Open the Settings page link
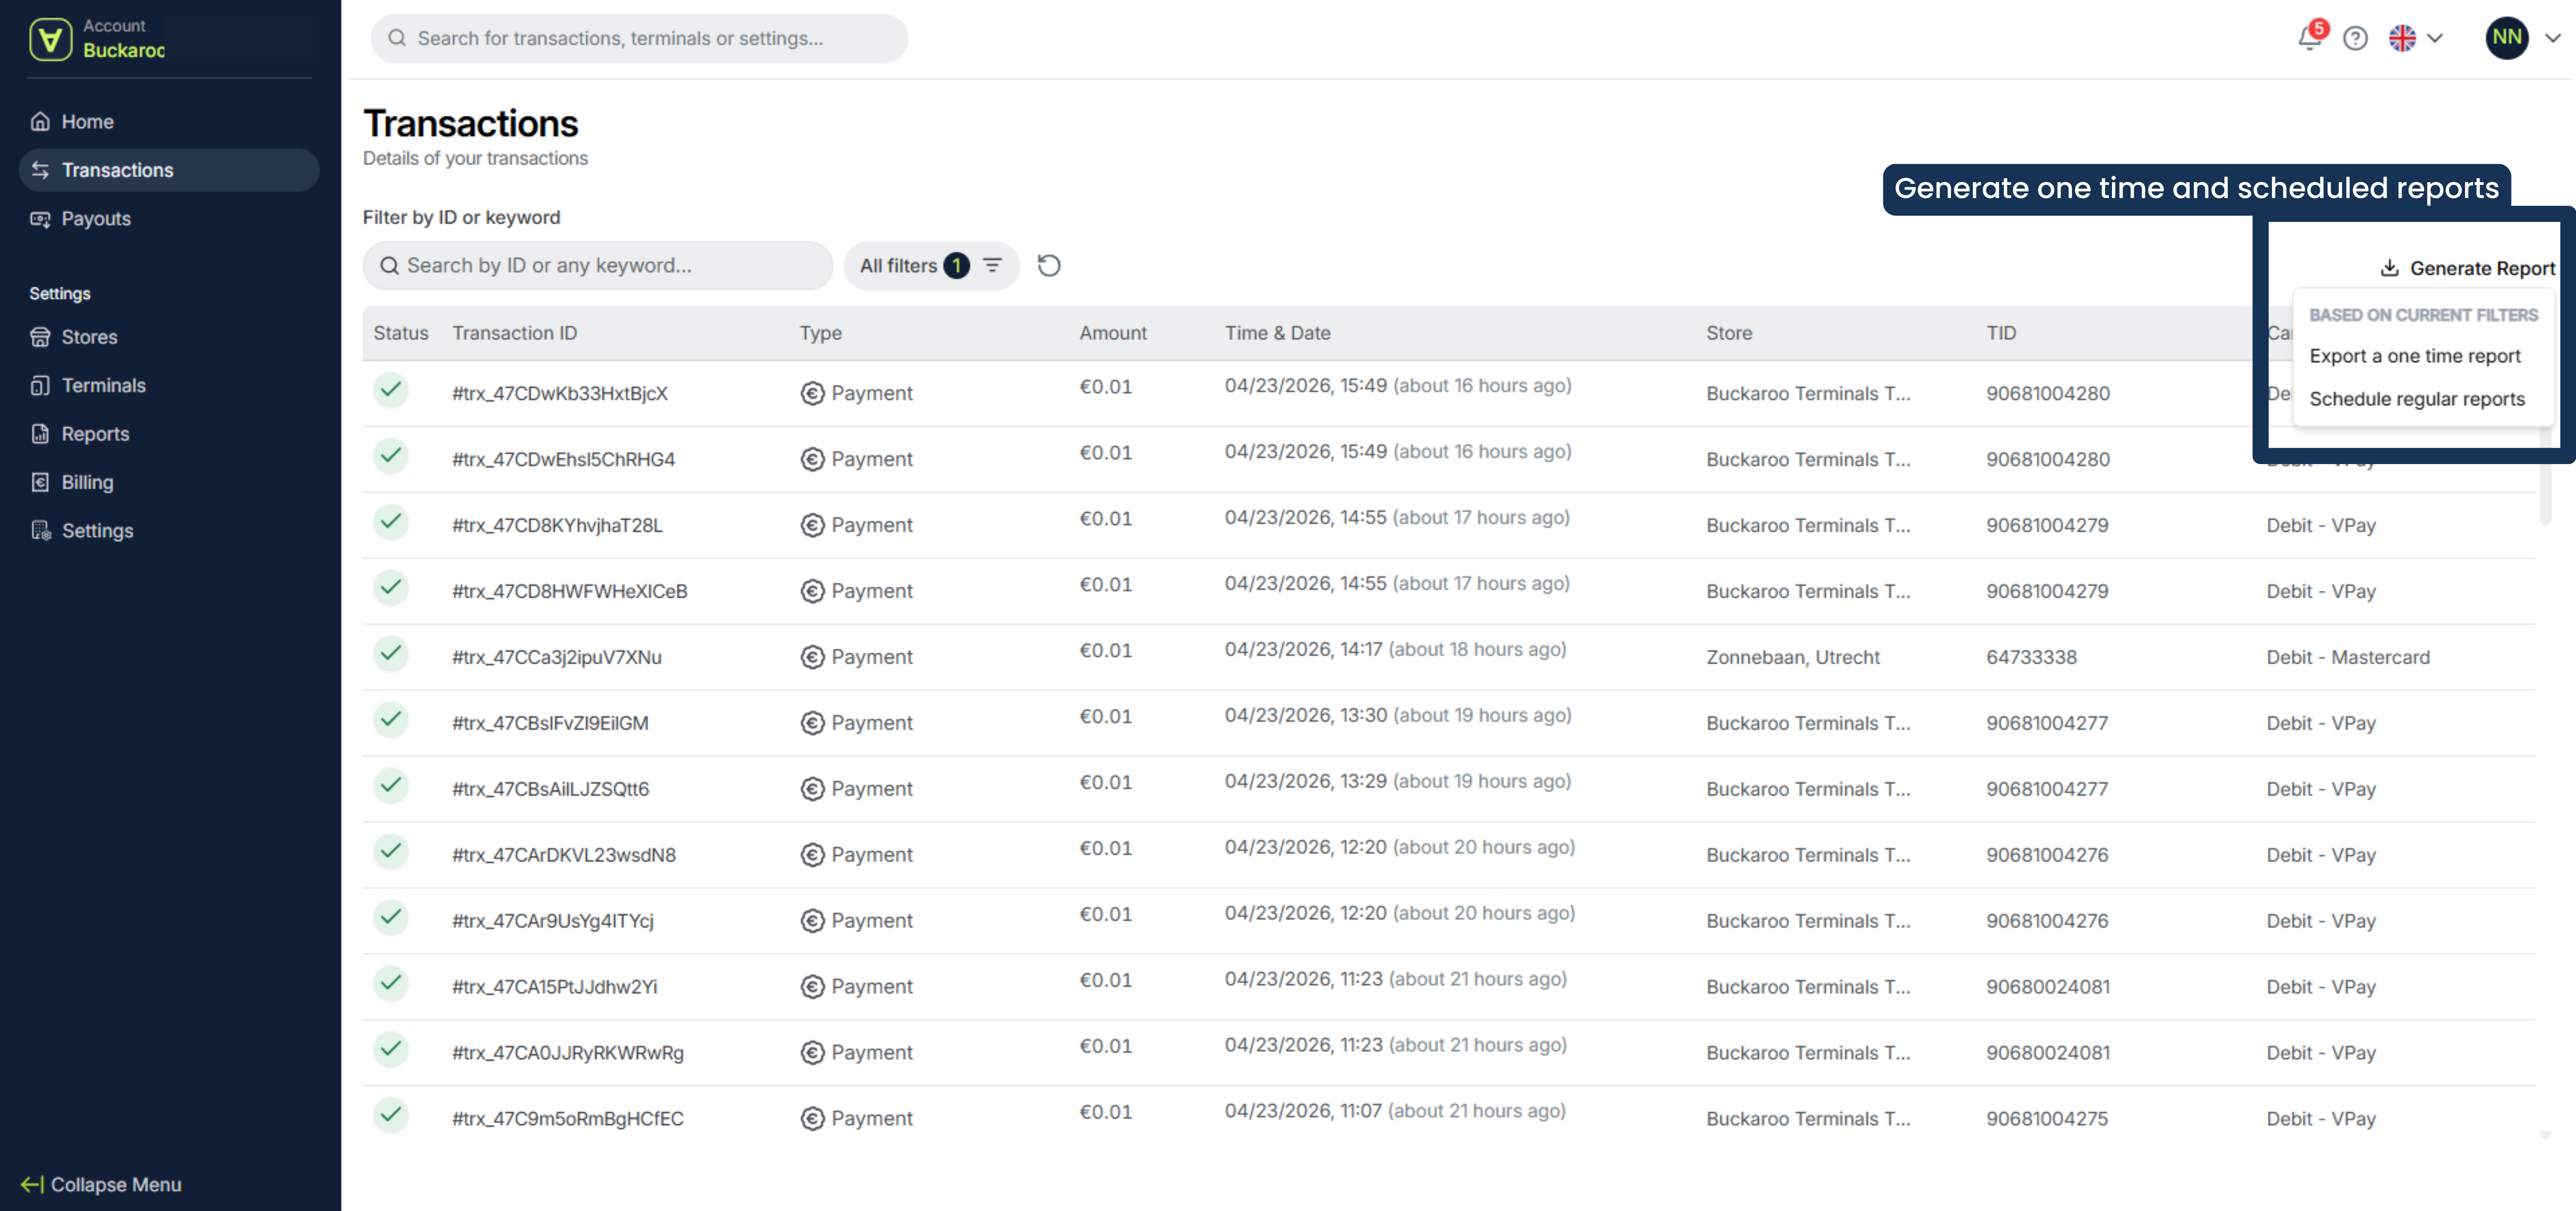 pos(169,530)
